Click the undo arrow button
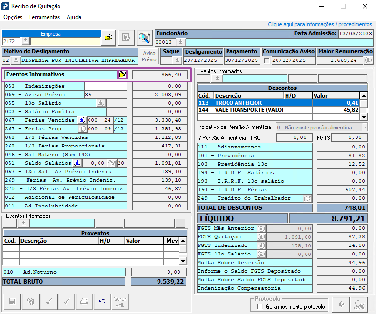 click(102, 301)
